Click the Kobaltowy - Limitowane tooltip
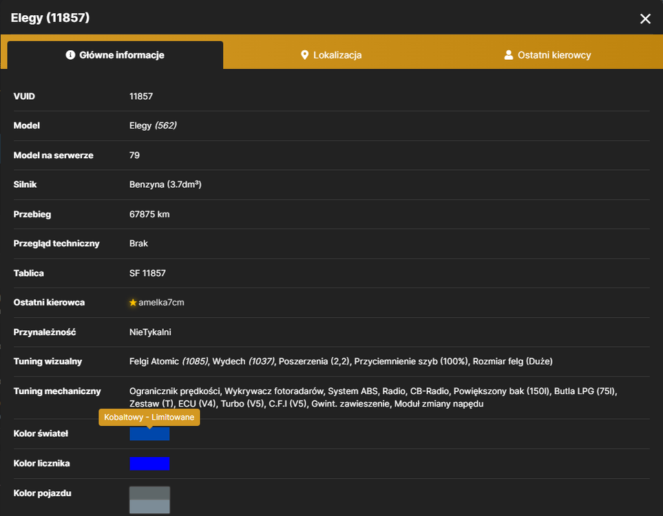The height and width of the screenshot is (516, 663). (x=149, y=417)
